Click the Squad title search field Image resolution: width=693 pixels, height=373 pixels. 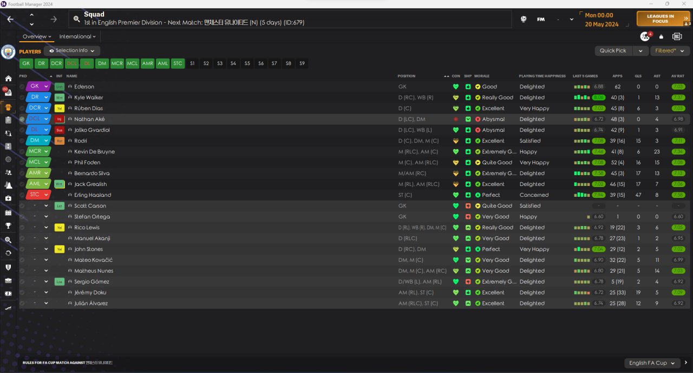point(290,19)
